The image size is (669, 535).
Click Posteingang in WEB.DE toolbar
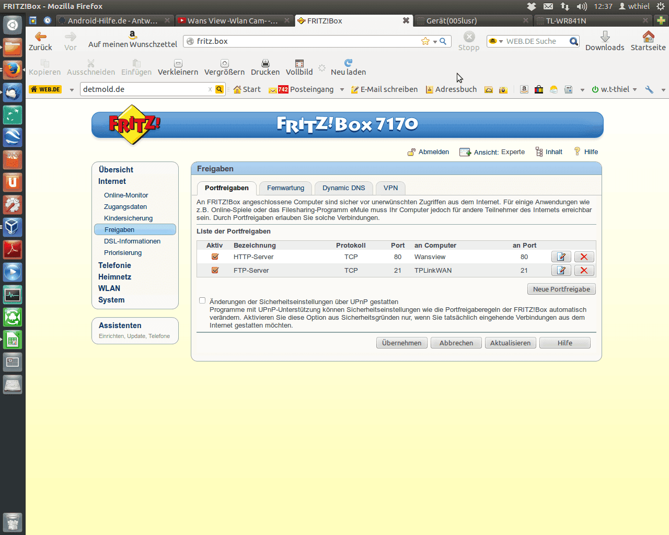tap(301, 89)
